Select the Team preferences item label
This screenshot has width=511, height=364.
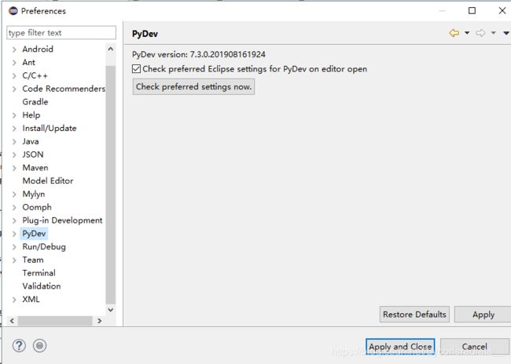point(33,260)
